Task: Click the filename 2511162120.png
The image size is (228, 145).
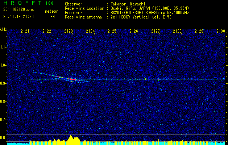Action: (18, 10)
